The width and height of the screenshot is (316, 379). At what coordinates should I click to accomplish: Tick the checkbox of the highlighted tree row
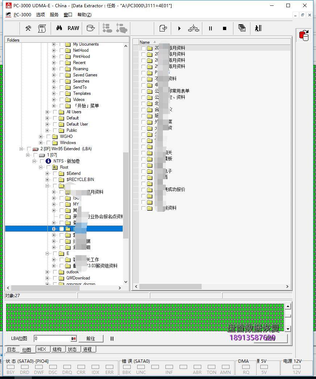point(62,229)
